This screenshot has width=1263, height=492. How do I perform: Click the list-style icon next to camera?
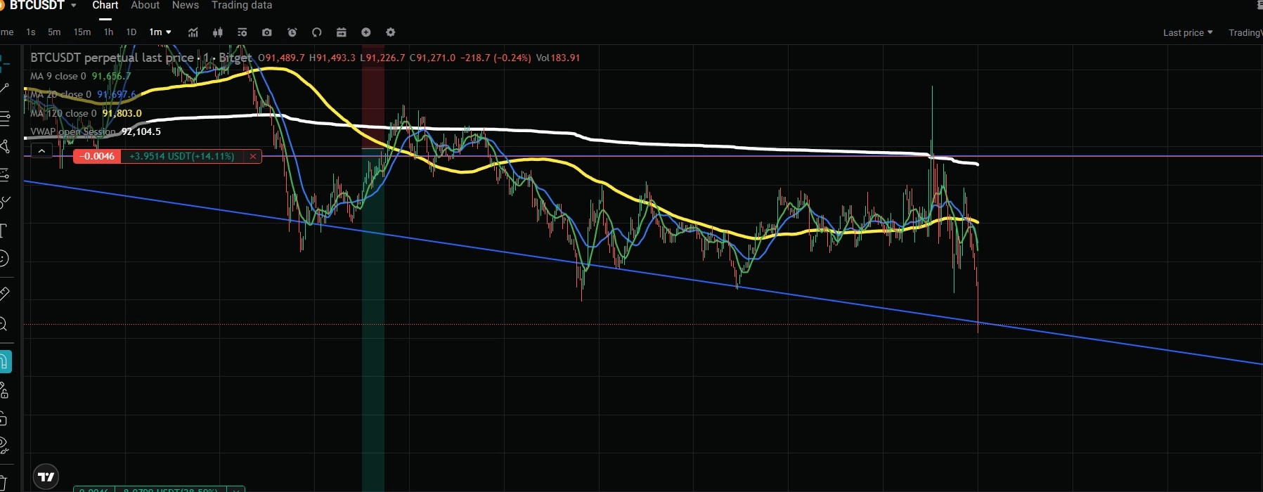point(242,32)
